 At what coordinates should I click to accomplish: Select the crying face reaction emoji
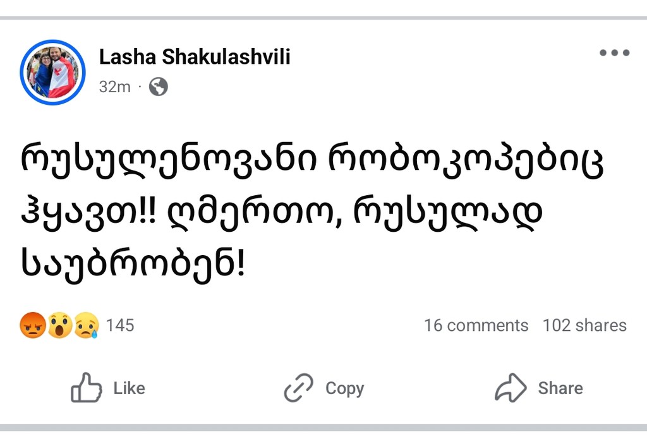pos(86,325)
